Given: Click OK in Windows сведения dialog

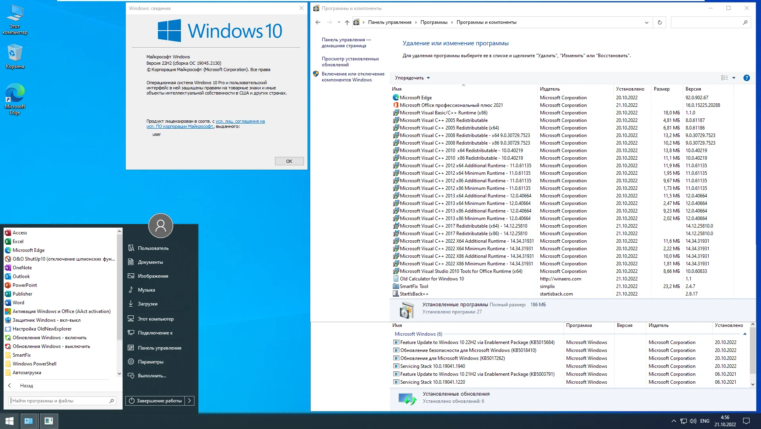Looking at the screenshot, I should coord(289,161).
